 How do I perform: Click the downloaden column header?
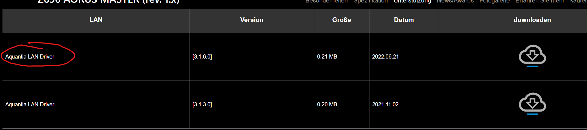532,20
